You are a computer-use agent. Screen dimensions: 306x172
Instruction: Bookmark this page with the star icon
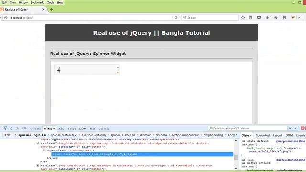coord(243,18)
